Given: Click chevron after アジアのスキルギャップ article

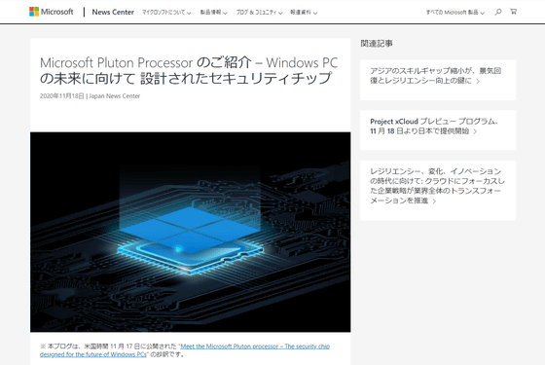Looking at the screenshot, I should pyautogui.click(x=478, y=82).
